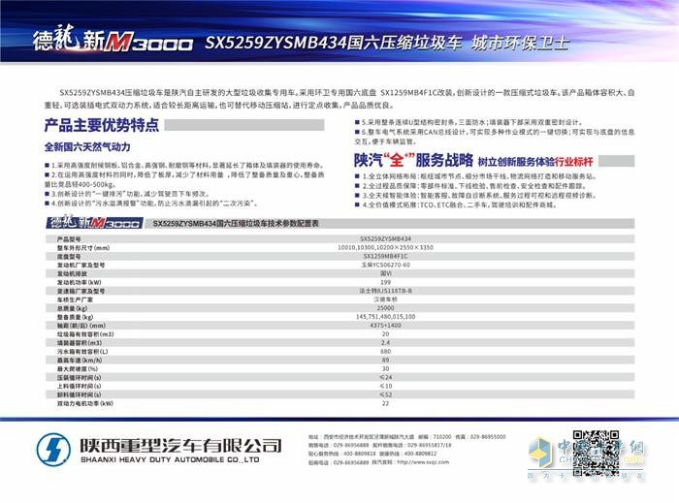This screenshot has height=503, width=679.
Task: Click service bullet 1.全立体网络布局
Action: [475, 176]
